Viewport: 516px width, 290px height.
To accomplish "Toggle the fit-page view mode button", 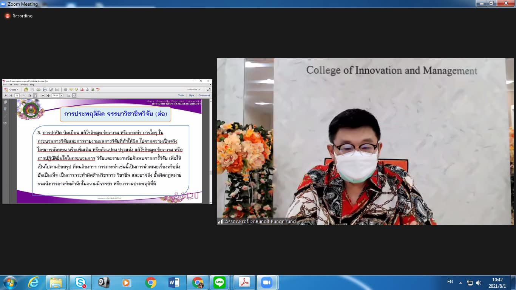I will (x=74, y=96).
